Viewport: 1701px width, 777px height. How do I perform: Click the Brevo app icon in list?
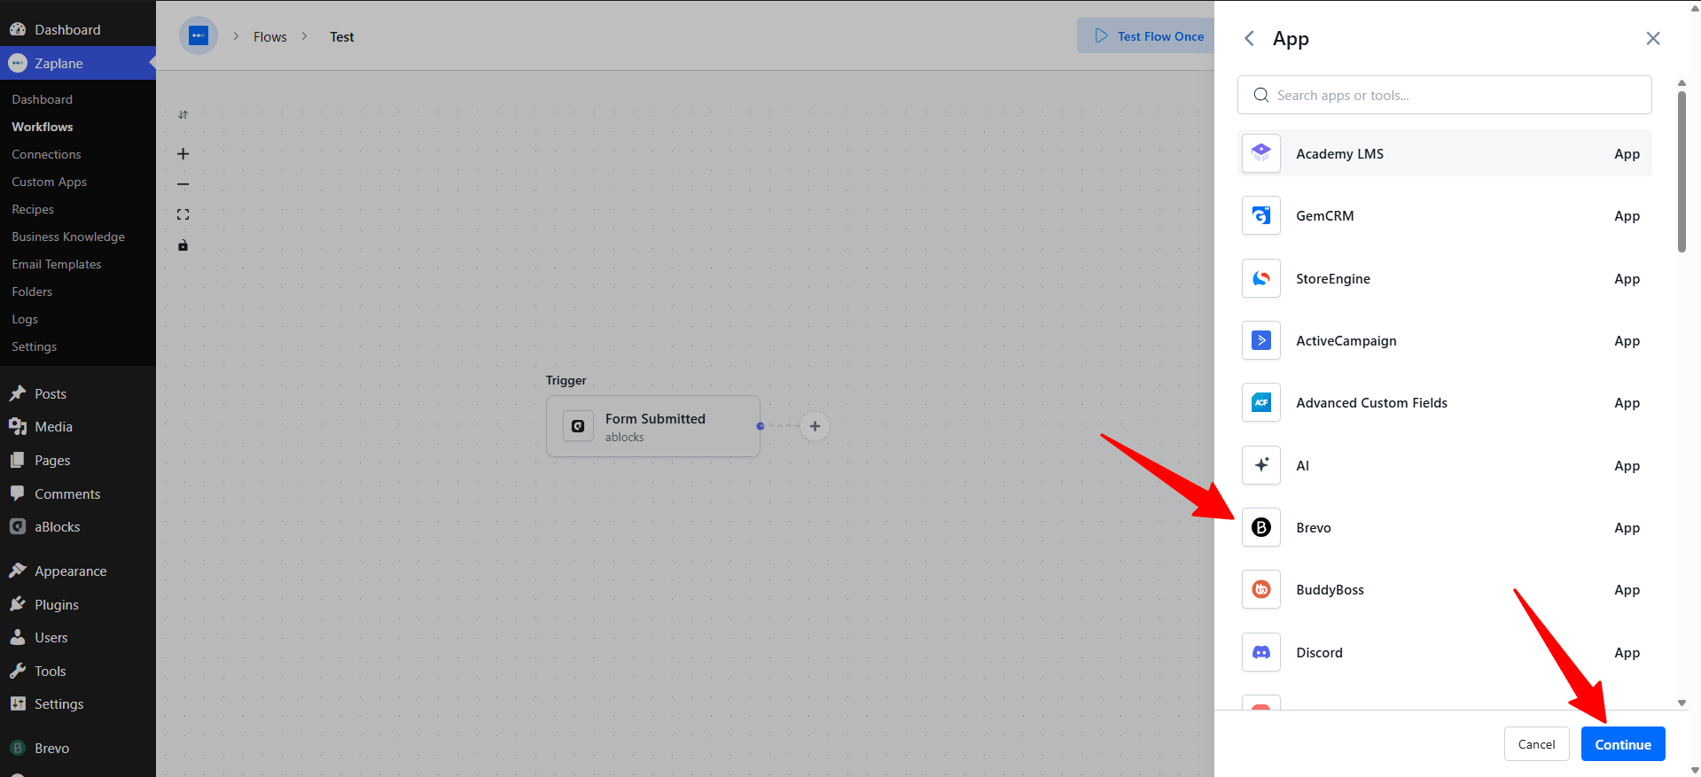click(x=1261, y=527)
